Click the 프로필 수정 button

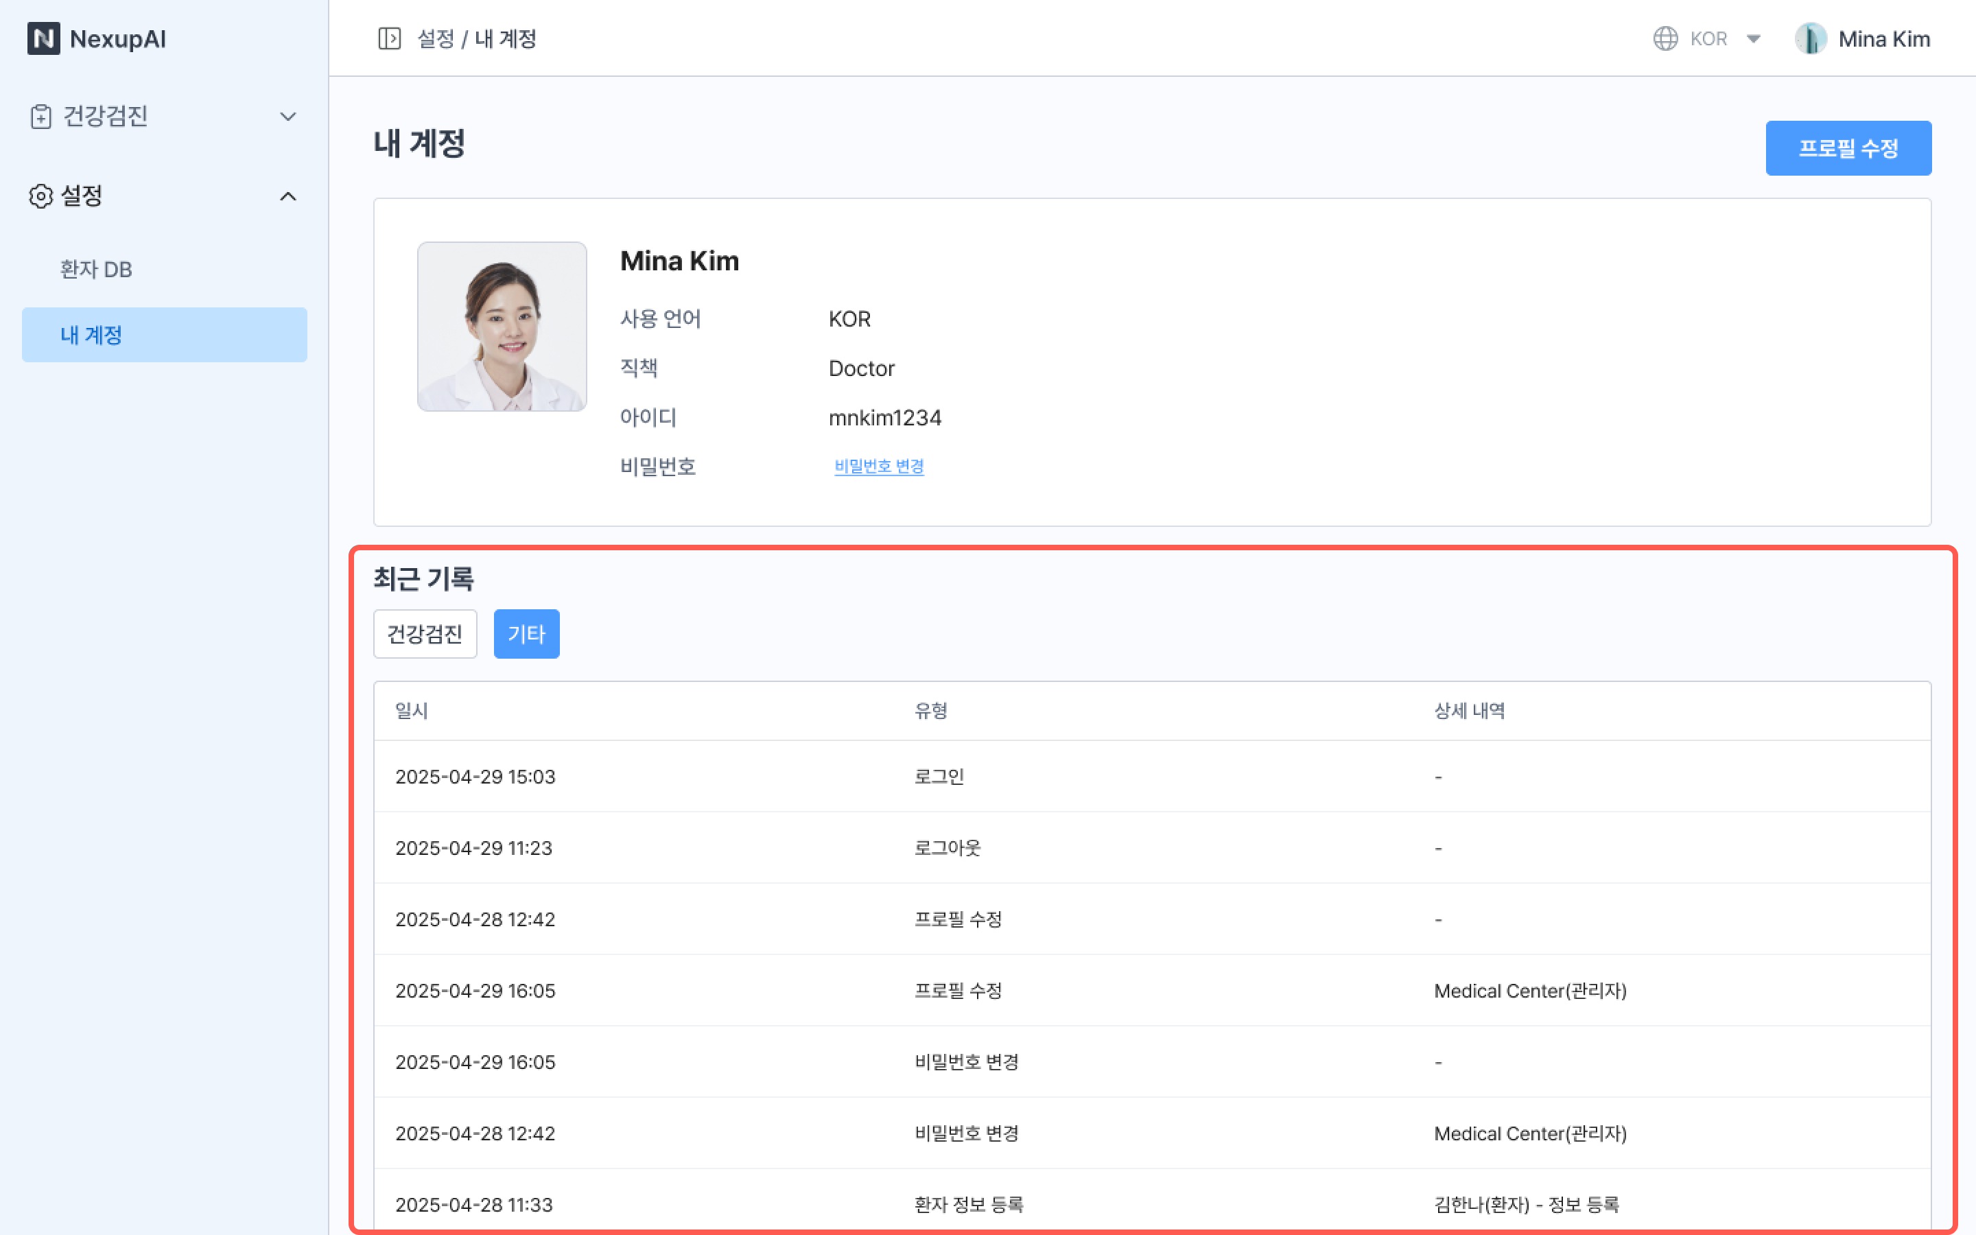click(x=1848, y=148)
